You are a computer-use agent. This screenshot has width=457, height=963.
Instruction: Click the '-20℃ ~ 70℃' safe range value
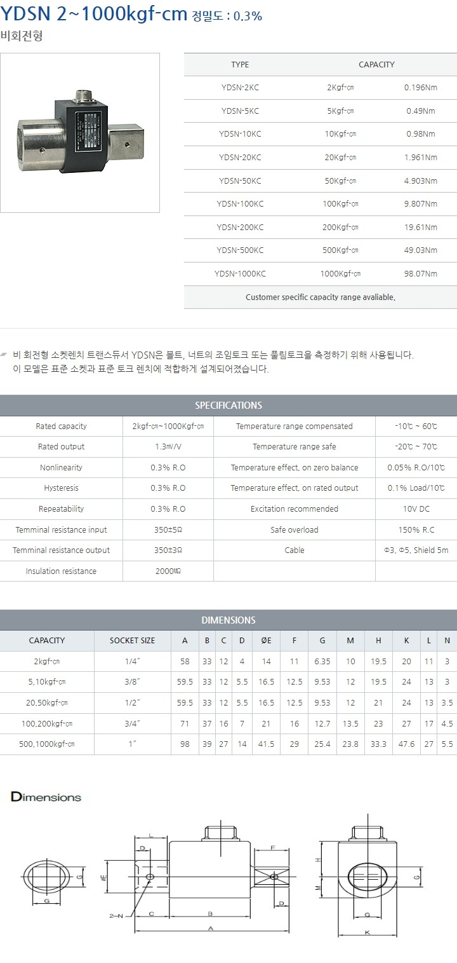pyautogui.click(x=416, y=447)
